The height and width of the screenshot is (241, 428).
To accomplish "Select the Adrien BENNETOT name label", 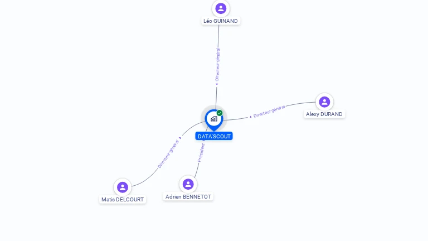I will (188, 197).
